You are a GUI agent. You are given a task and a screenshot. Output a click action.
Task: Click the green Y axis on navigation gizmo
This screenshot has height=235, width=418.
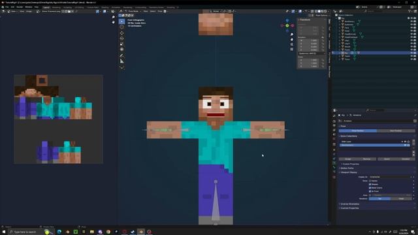287,25
